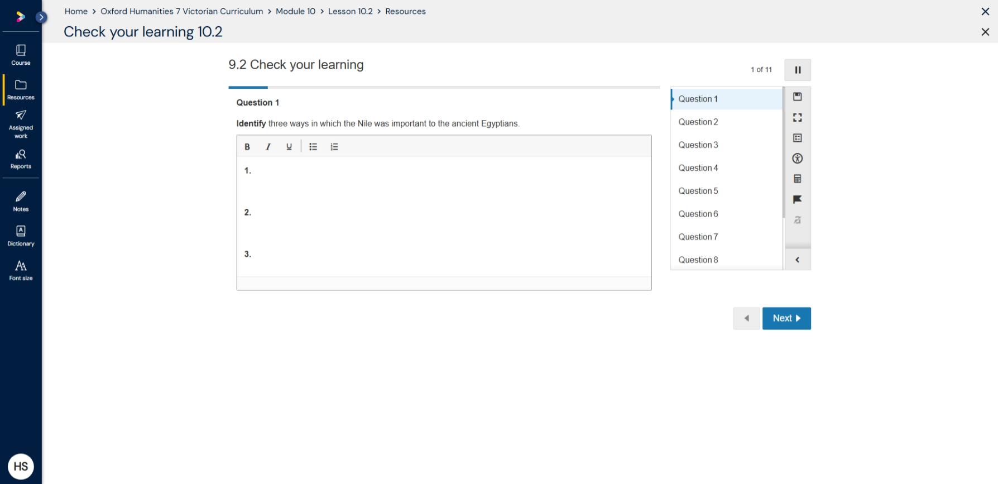998x484 pixels.
Task: Open the Module 10 breadcrumb link
Action: tap(295, 11)
